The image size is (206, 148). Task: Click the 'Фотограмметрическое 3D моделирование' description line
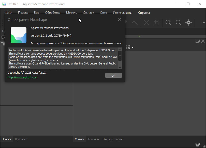click(76, 43)
